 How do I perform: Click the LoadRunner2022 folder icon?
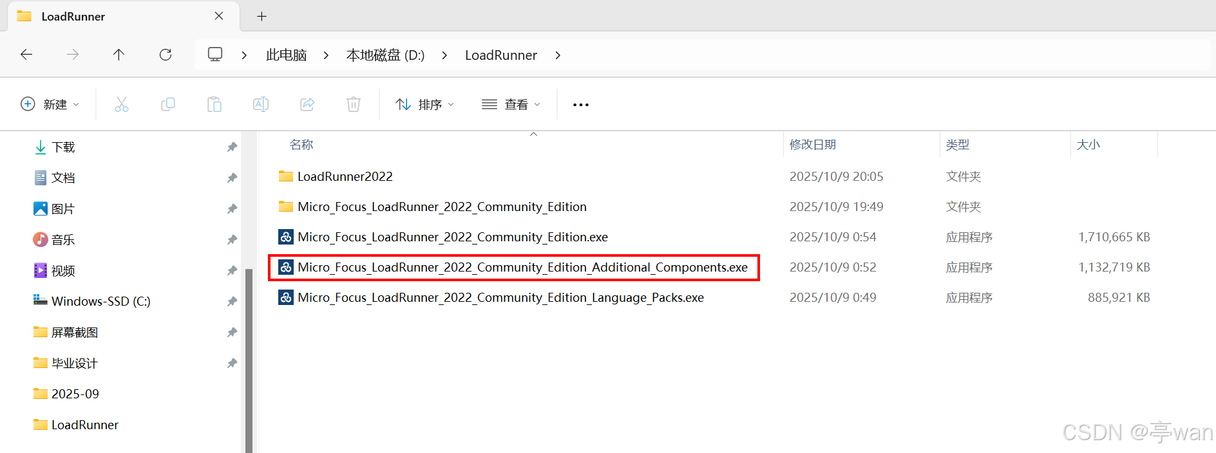click(286, 176)
